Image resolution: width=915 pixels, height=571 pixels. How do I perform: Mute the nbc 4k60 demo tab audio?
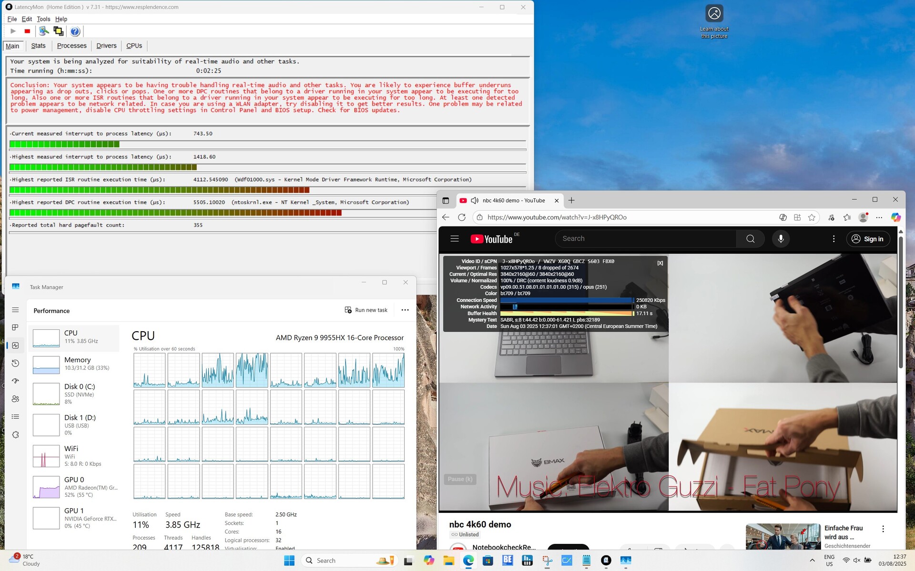[x=475, y=201]
